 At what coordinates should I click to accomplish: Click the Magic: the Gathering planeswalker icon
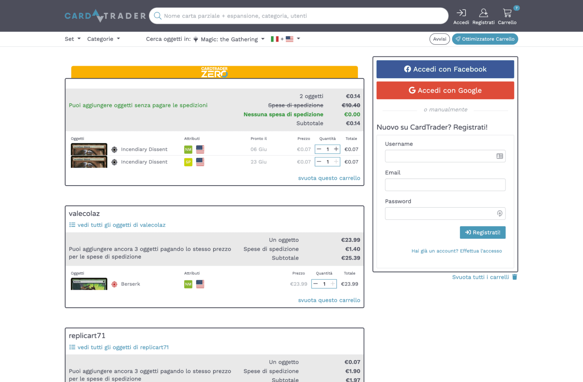[x=196, y=39]
